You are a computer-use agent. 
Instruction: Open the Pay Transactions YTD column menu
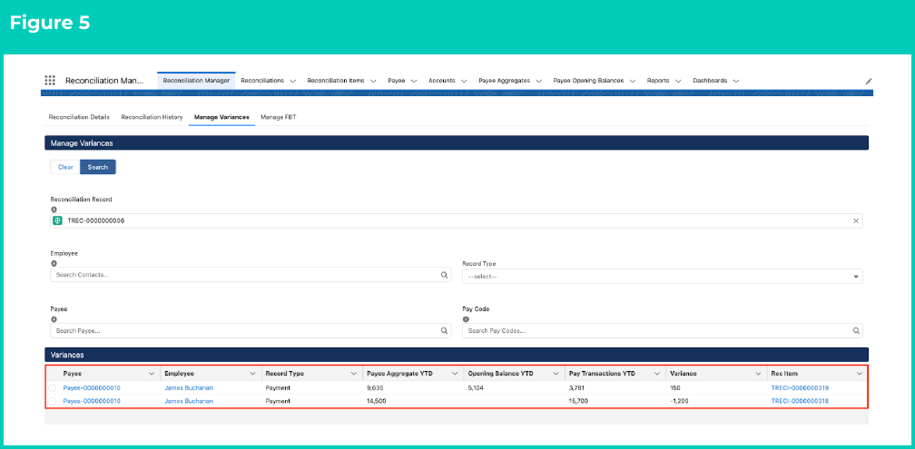tap(657, 374)
